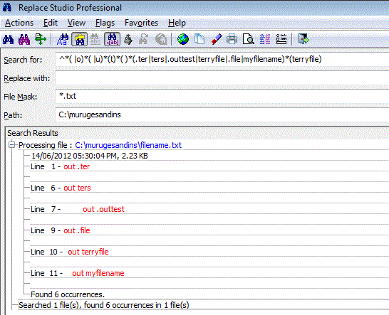Click the grayed globe stop icon
Image resolution: width=389 pixels, height=315 pixels.
tap(161, 39)
